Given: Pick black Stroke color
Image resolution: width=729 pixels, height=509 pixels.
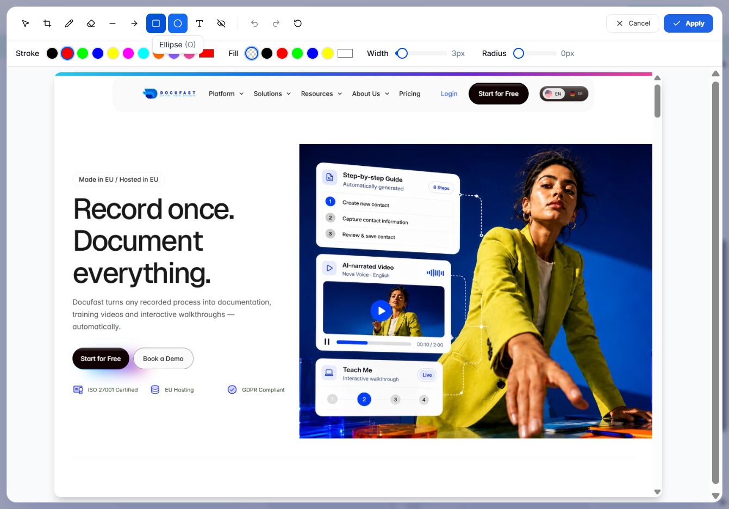Looking at the screenshot, I should (52, 53).
